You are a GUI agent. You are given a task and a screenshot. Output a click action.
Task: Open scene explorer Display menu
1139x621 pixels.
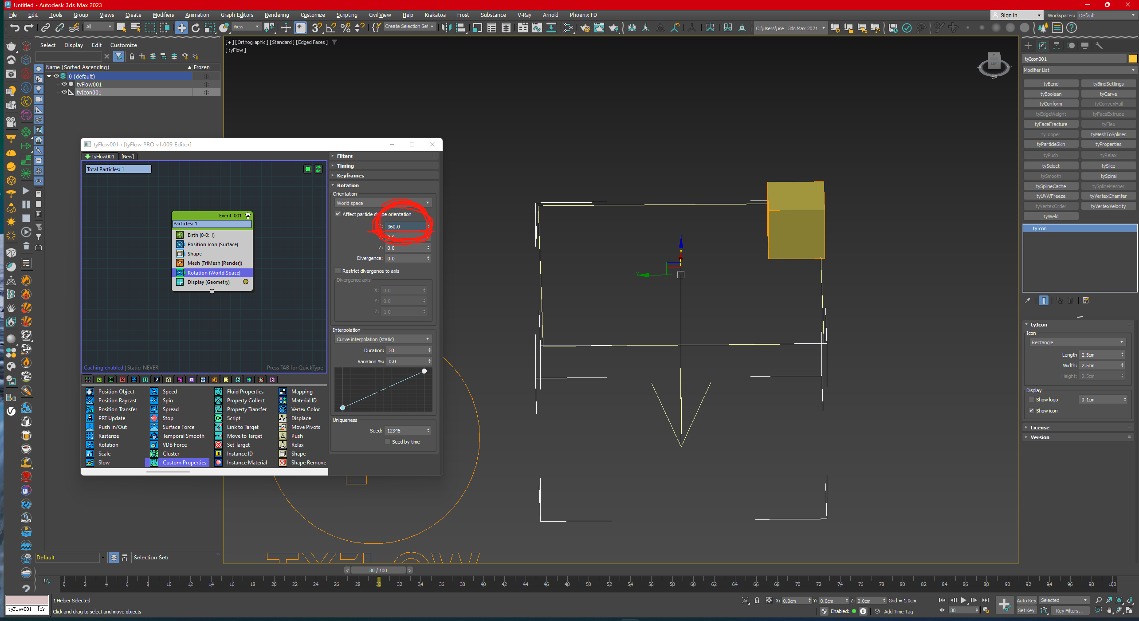click(74, 45)
